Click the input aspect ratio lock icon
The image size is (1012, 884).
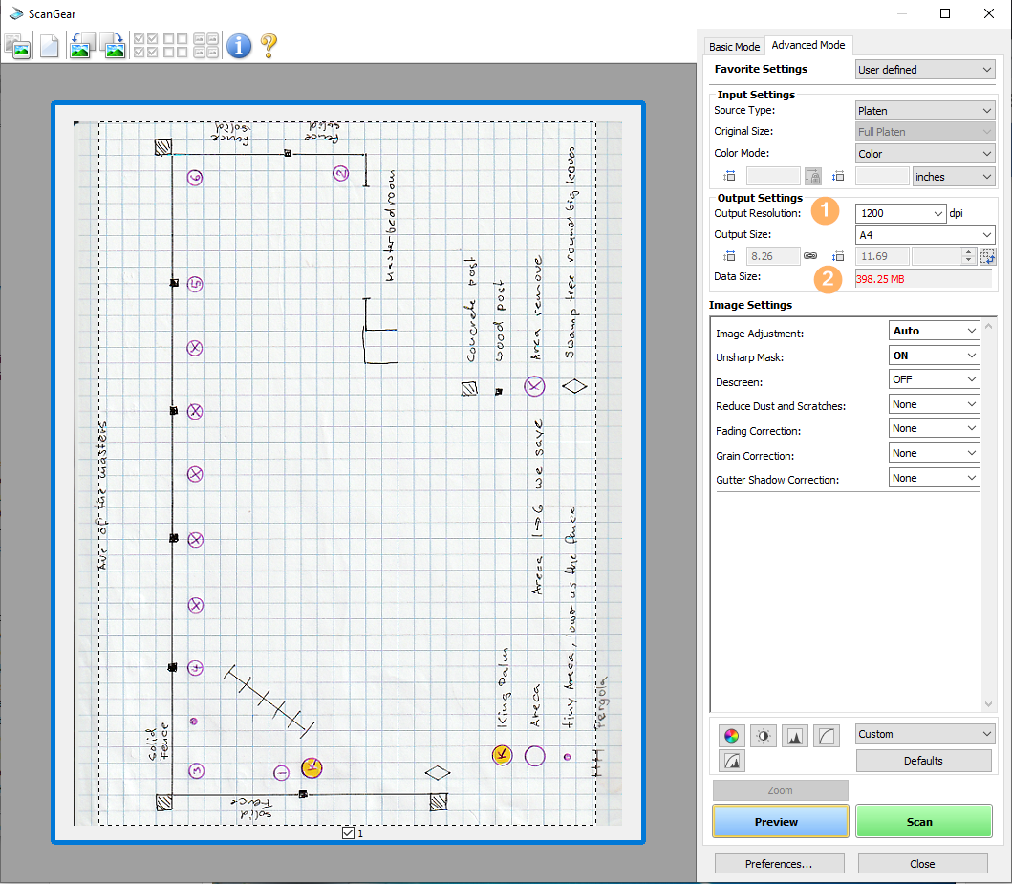pyautogui.click(x=813, y=176)
